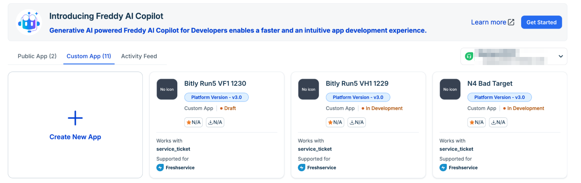Switch to the Public App (2) tab
Viewport: 581px width, 183px height.
click(x=37, y=56)
